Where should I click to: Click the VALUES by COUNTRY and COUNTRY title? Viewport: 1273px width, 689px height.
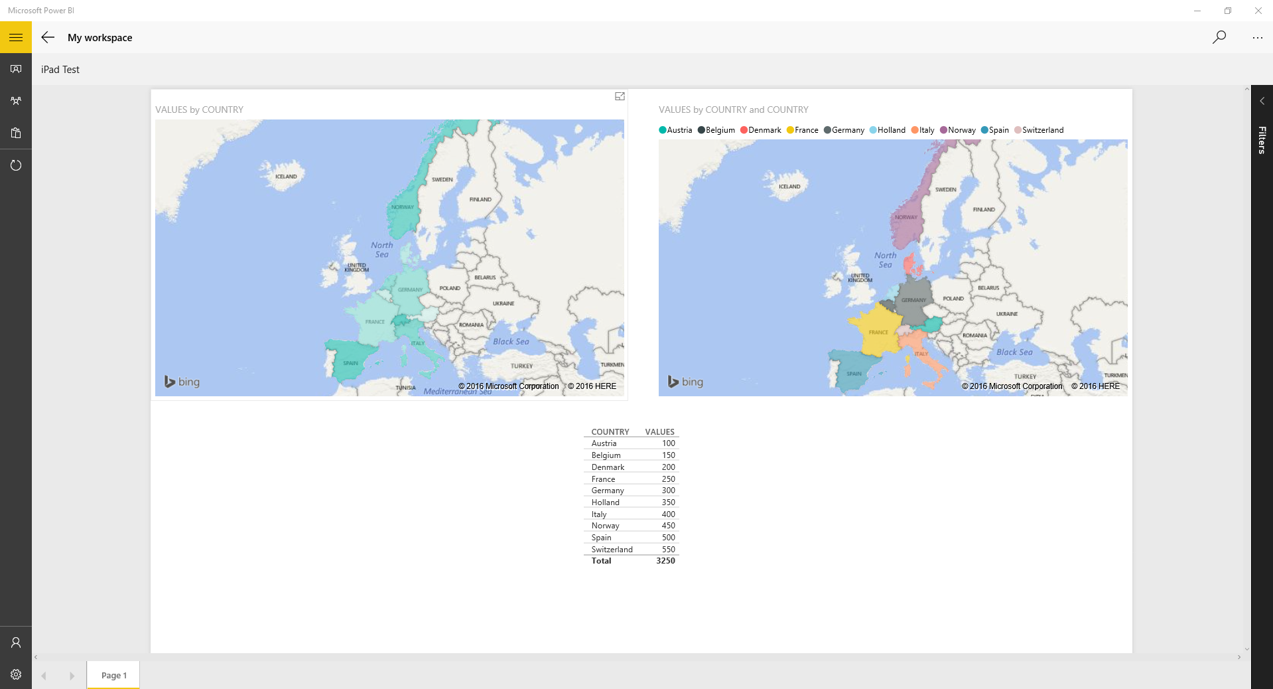[x=734, y=110]
